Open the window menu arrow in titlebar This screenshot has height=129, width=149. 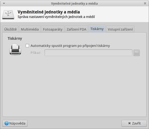point(4,3)
